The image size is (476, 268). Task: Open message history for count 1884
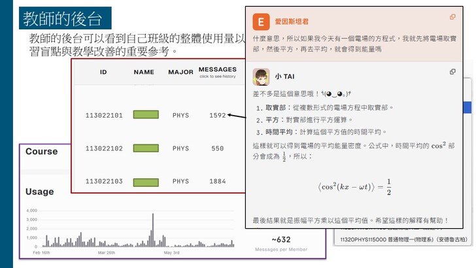pos(217,181)
